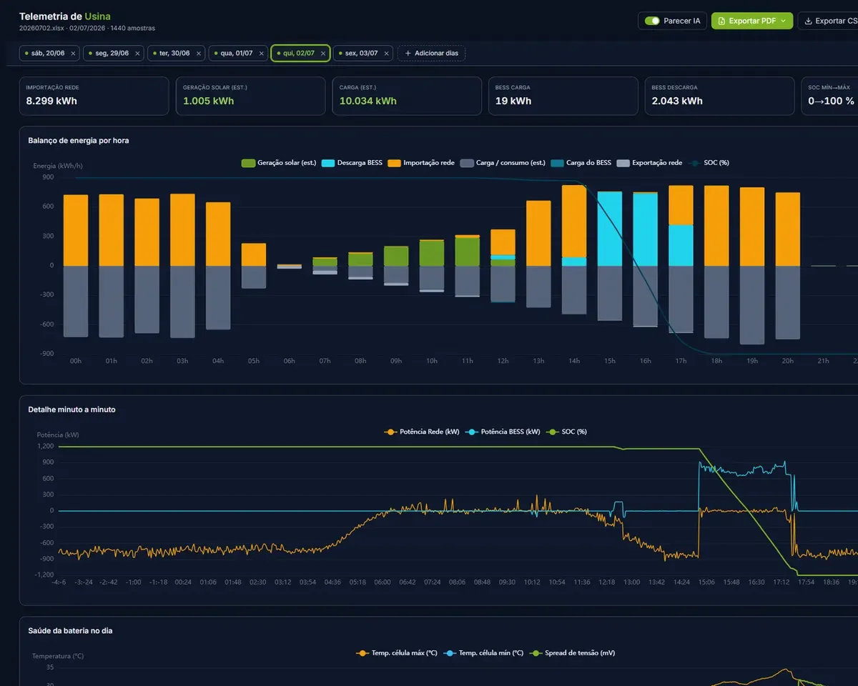
Task: Click the BESS Carga 19 kWh card
Action: pos(563,96)
